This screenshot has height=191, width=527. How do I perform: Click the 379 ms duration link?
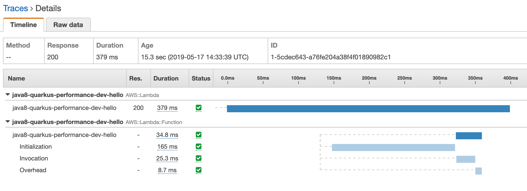(167, 108)
